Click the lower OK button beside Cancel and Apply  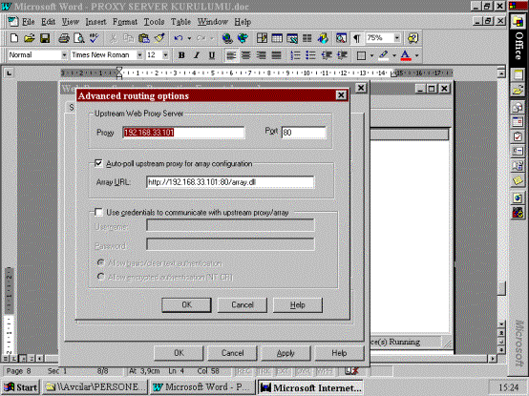[179, 353]
